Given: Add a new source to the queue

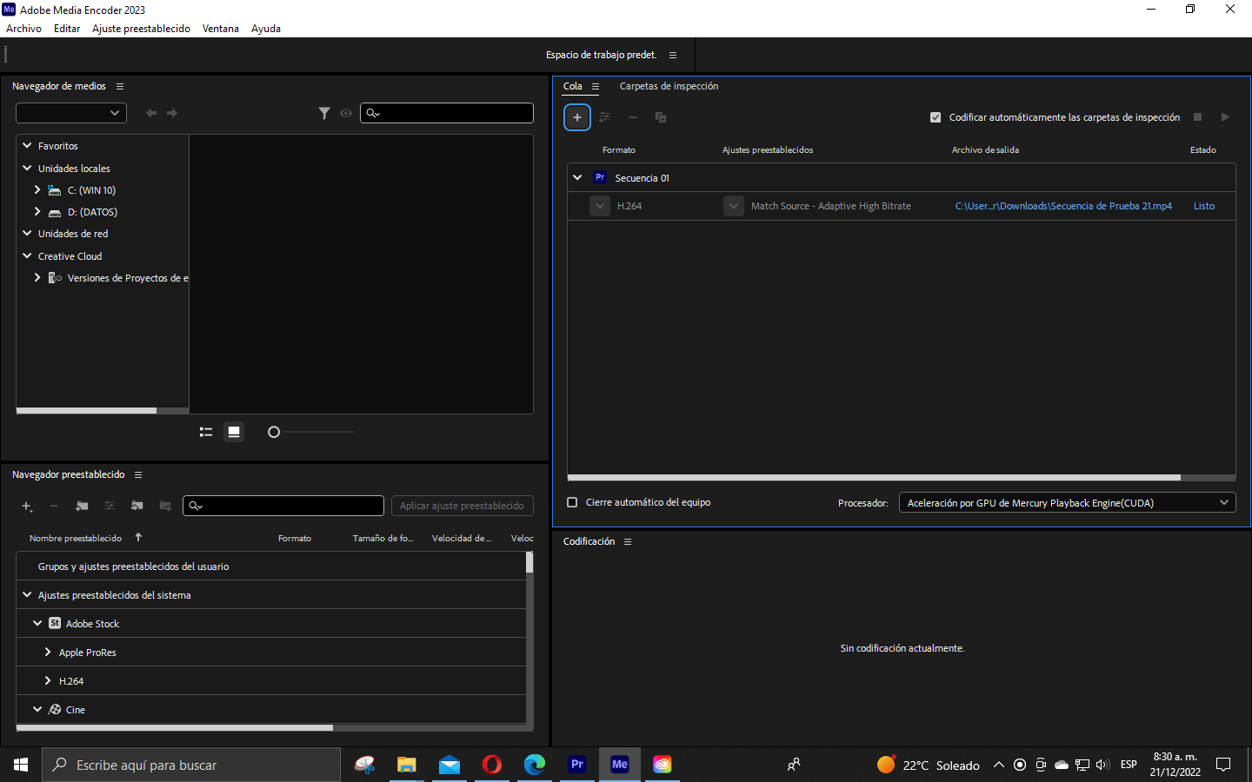Looking at the screenshot, I should pos(576,116).
